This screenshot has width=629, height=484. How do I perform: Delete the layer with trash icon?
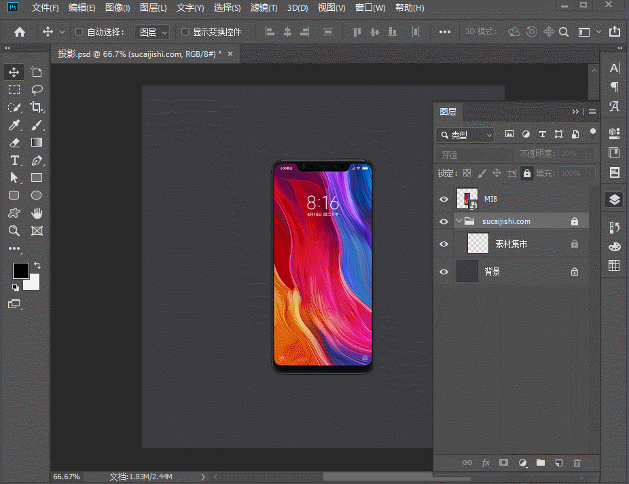point(577,463)
